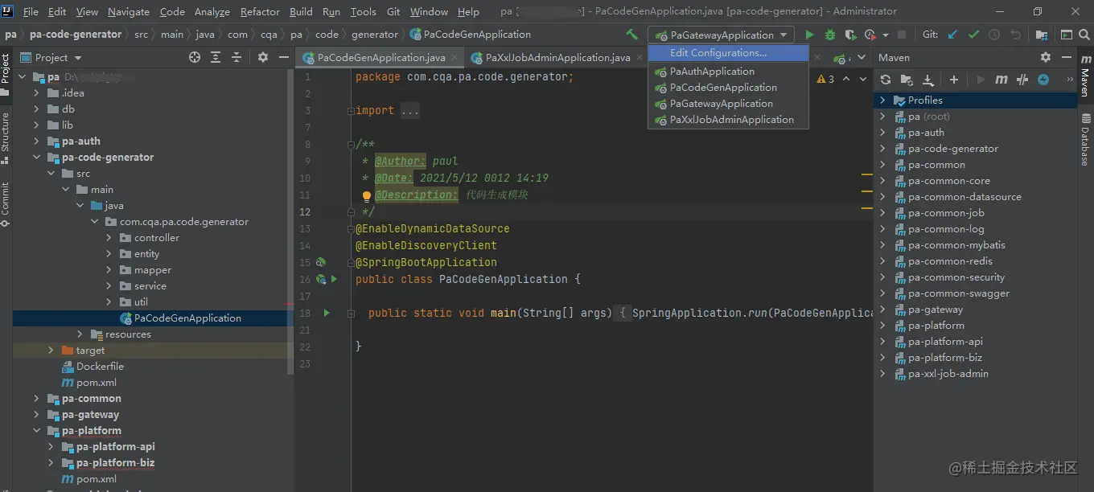
Task: Click run gutter icon beside class PaCodeGenApplication
Action: pos(335,279)
